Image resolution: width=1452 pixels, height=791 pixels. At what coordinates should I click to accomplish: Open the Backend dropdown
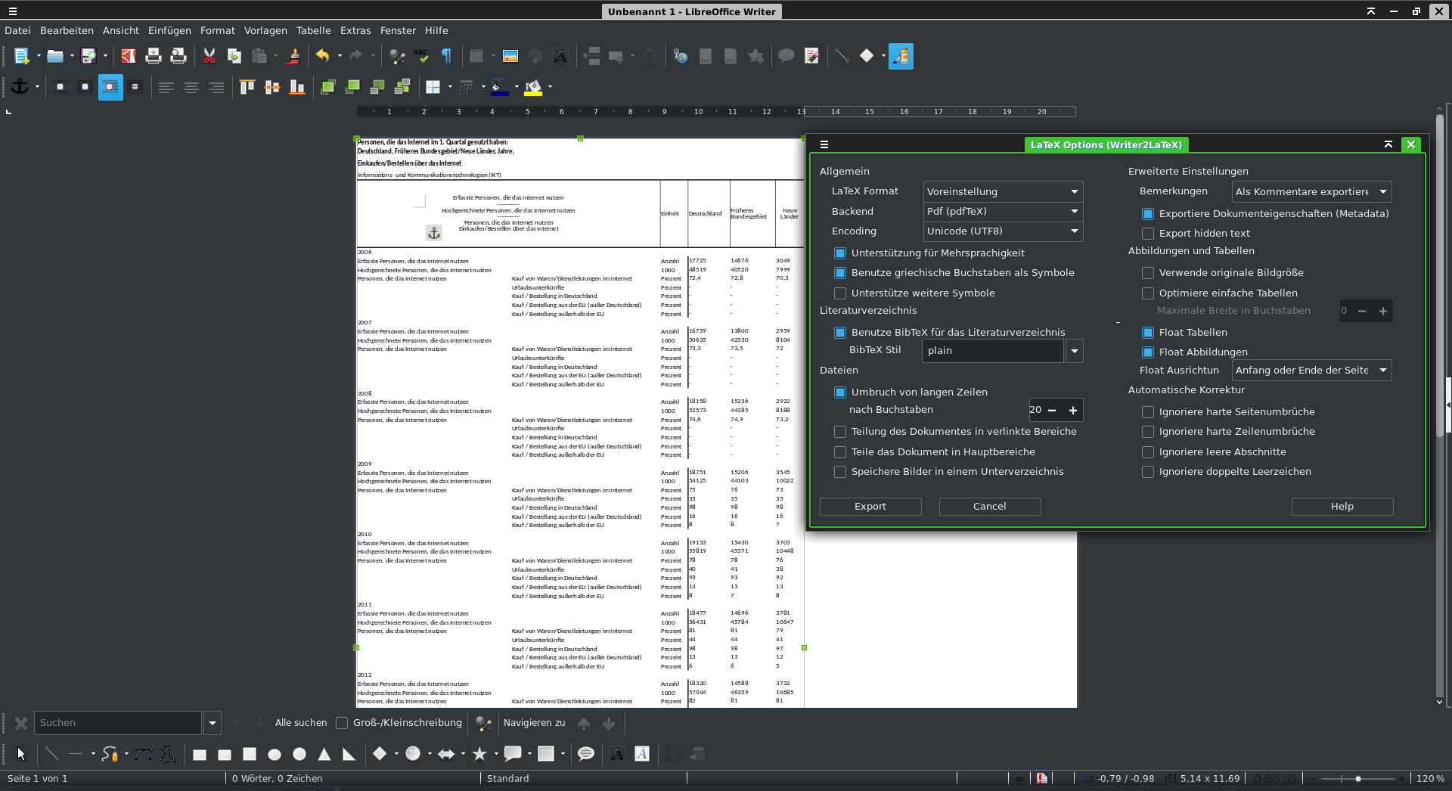pos(1003,212)
